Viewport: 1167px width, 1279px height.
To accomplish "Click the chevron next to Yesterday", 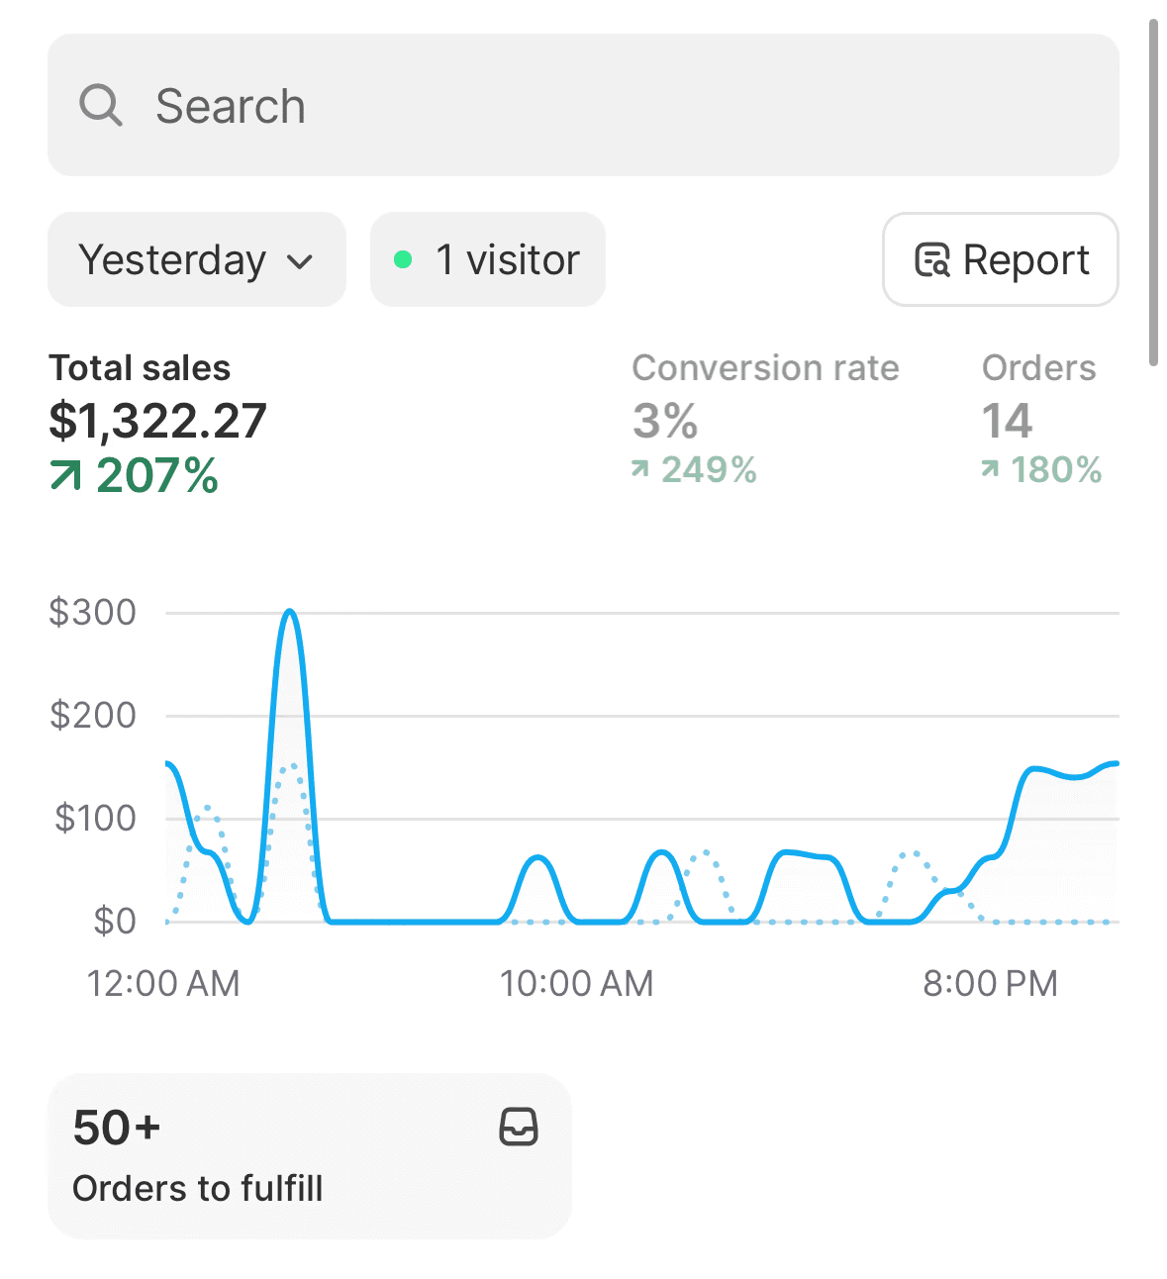I will point(300,261).
